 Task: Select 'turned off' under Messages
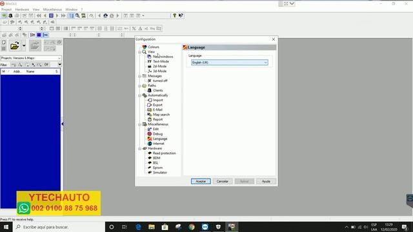point(160,81)
